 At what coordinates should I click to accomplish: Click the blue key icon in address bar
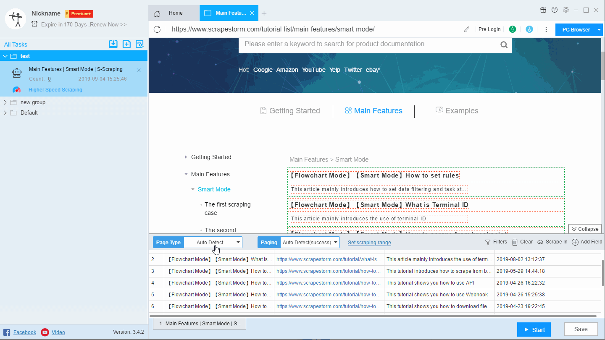529,29
